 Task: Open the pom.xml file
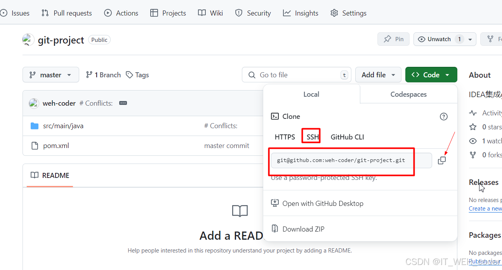[56, 146]
